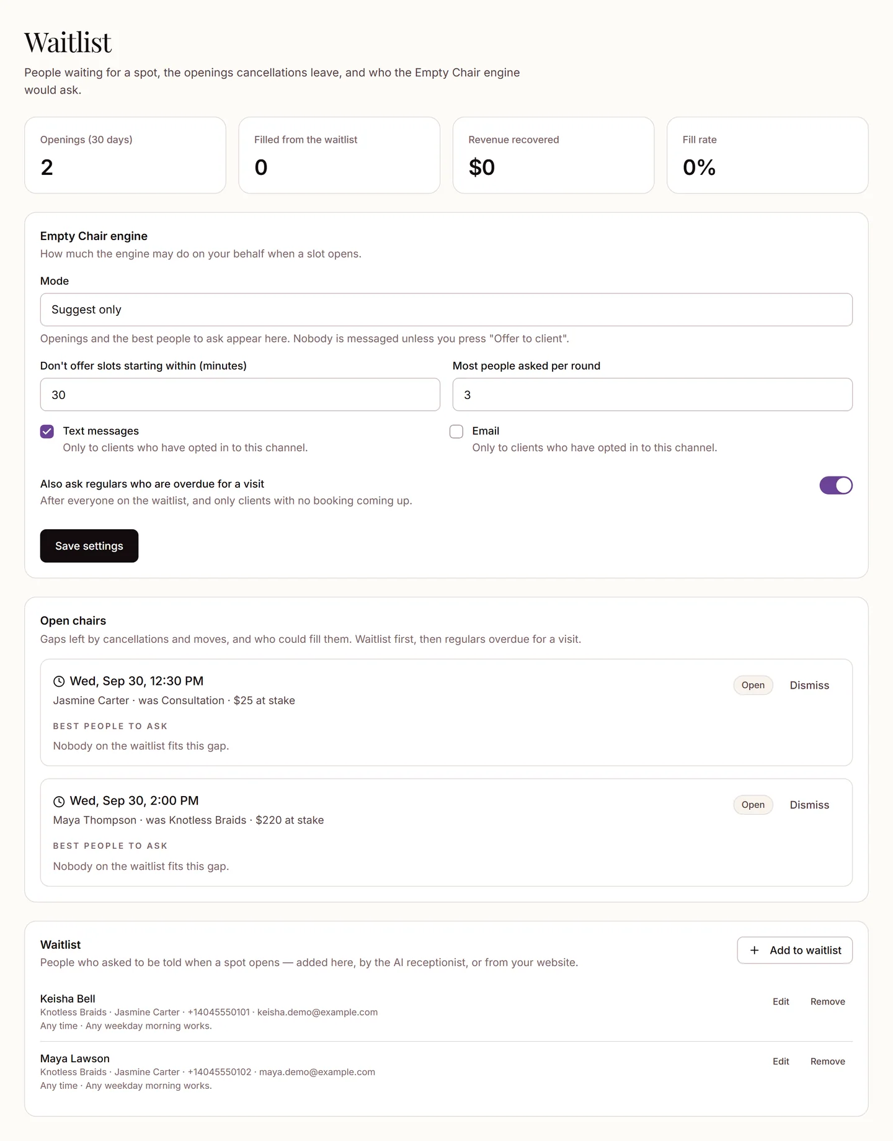Dismiss the 12:30 PM open chair
The image size is (893, 1141).
pos(809,685)
